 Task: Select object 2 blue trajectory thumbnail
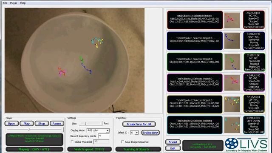(x=232, y=41)
